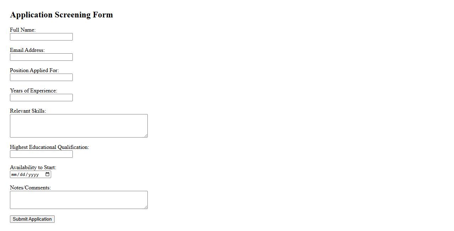Select the day segment of start date
This screenshot has height=231, width=454.
pyautogui.click(x=22, y=174)
